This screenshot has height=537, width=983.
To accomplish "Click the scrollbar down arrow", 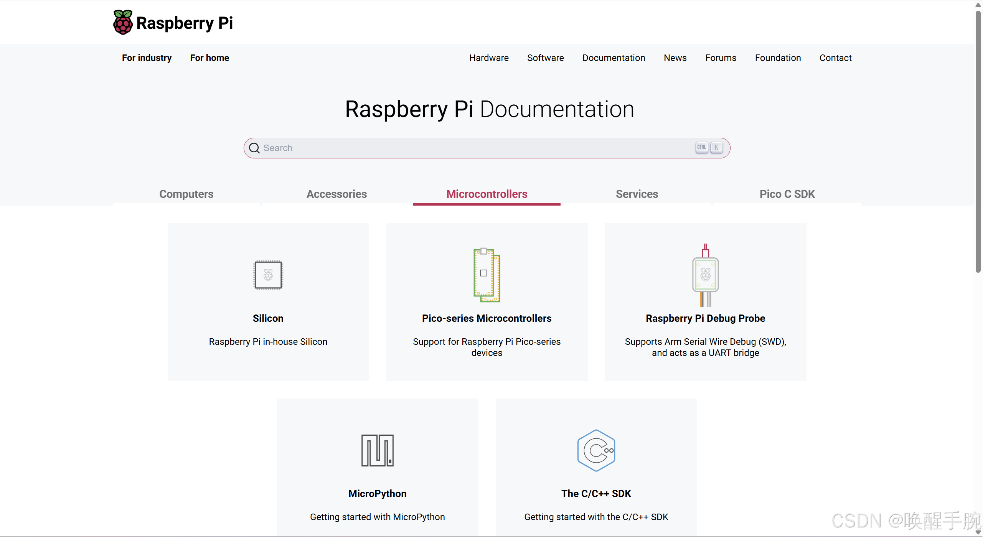I will point(978,532).
